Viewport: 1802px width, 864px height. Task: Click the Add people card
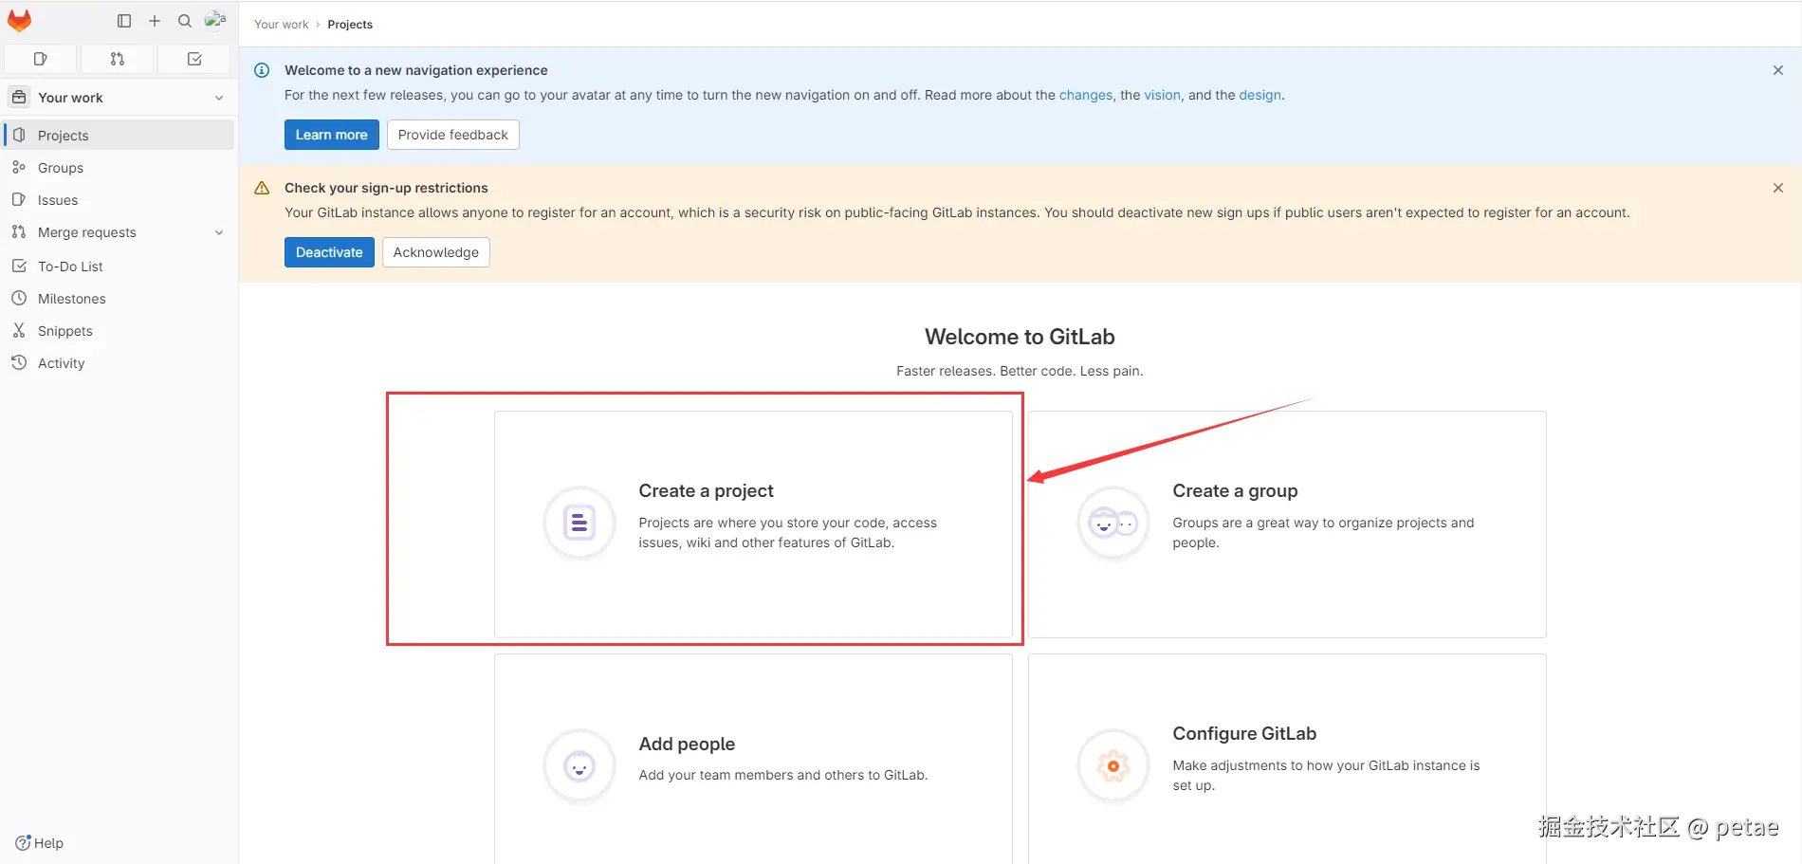coord(753,759)
